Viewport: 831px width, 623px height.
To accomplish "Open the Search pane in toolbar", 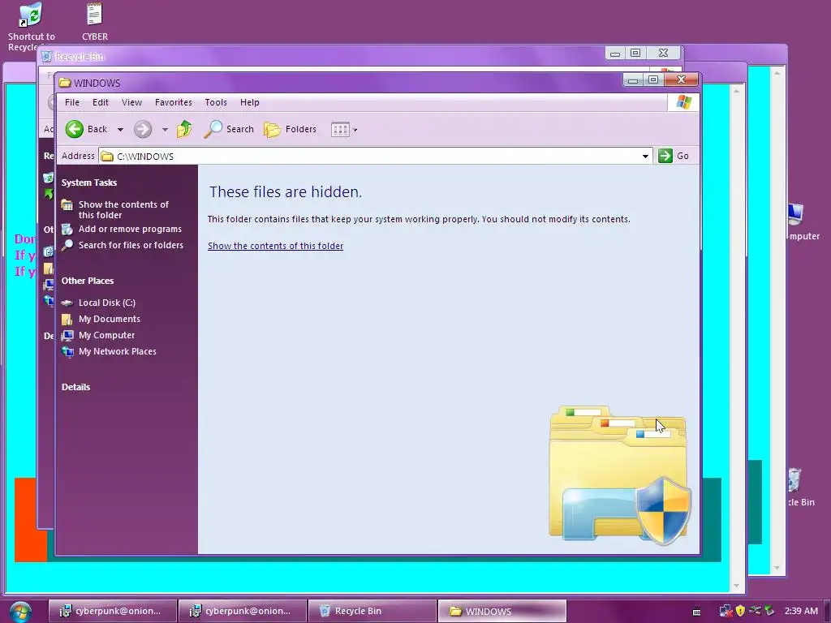I will click(x=229, y=129).
